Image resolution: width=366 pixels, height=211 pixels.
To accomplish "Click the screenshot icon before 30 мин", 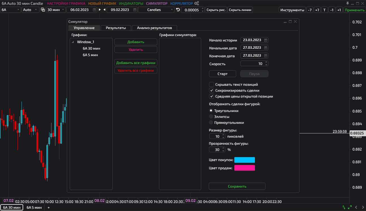I will (43, 10).
